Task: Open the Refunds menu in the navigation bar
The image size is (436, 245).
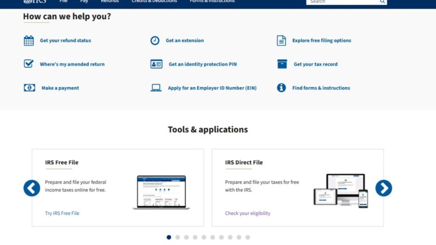Action: (110, 1)
